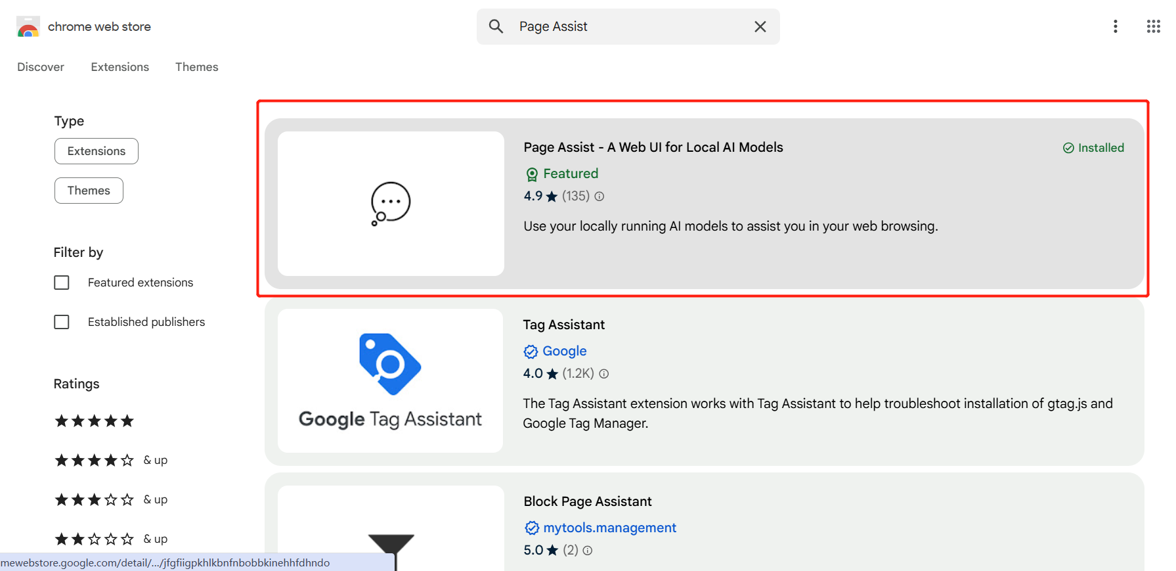The image size is (1176, 571).
Task: Click the info icon beside Block Page Assistant rating
Action: [x=588, y=551]
